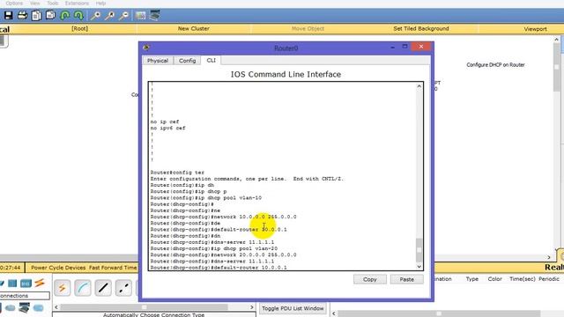Click the CLI scrollbar down arrow
The image size is (564, 317).
419,266
